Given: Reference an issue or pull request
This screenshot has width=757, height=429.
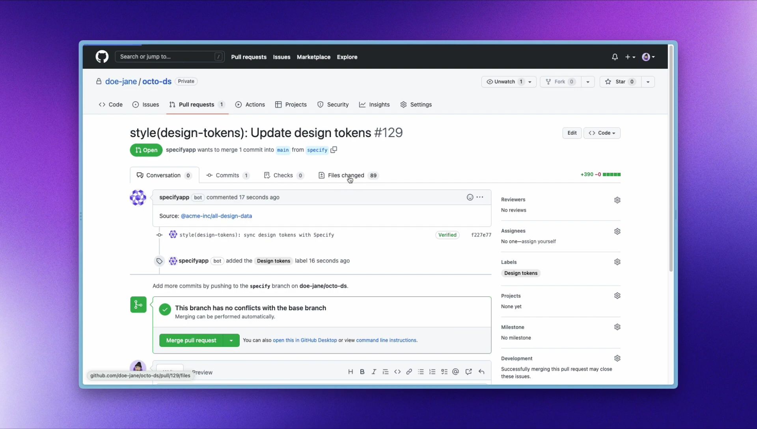Looking at the screenshot, I should pos(468,372).
